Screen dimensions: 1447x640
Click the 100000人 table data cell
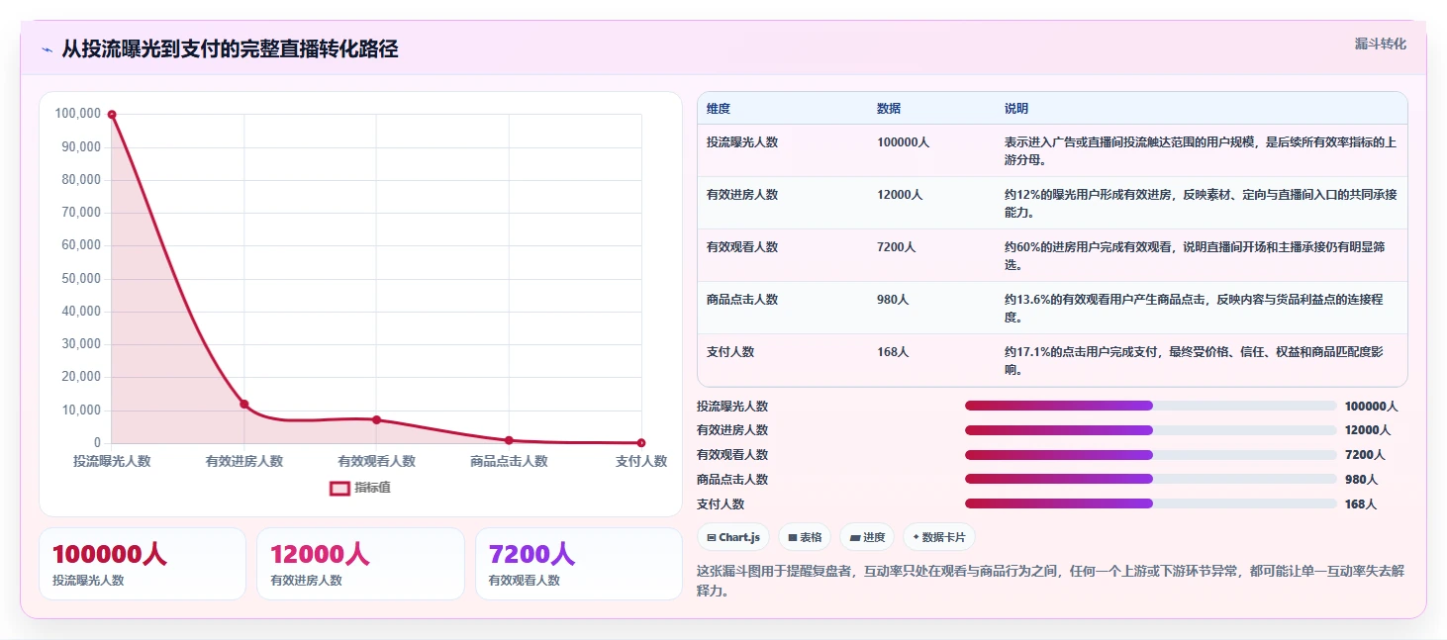903,142
